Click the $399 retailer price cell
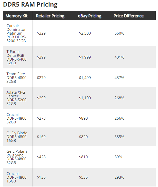The width and height of the screenshot is (158, 187). pos(41,57)
